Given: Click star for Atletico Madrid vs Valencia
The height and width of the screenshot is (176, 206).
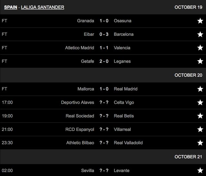Looking at the screenshot, I should click(200, 48).
